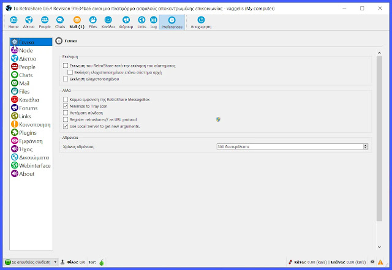
Task: Open the Log toolbar icon
Action: pos(154,22)
